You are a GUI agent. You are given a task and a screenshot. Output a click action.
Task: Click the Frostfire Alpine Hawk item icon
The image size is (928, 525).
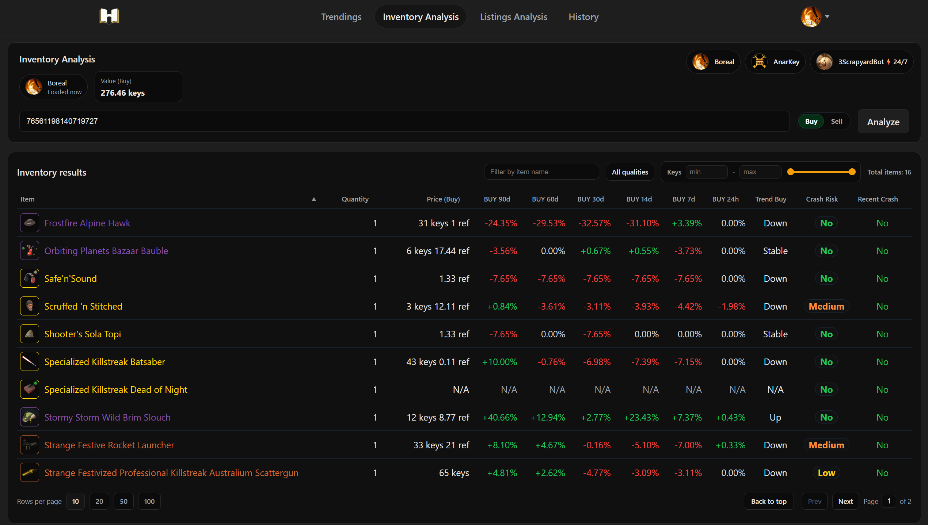[x=30, y=223]
